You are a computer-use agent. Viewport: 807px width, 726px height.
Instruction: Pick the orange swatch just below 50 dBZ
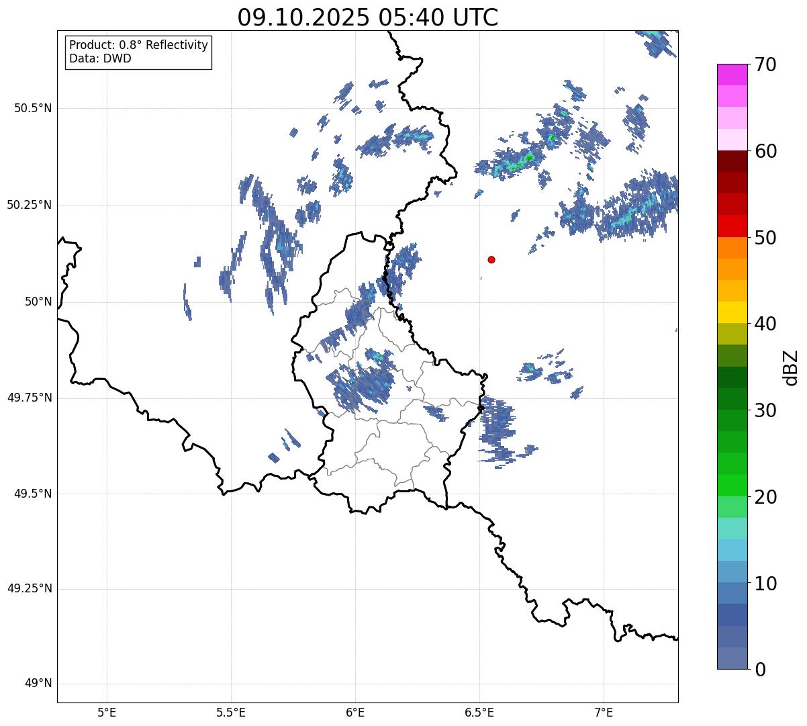pos(732,248)
